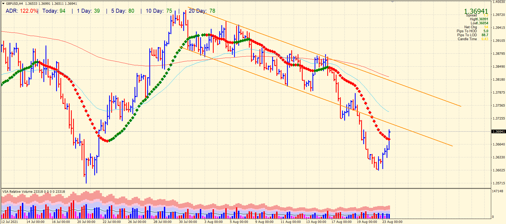The width and height of the screenshot is (506, 224).
Task: Click the Pips To LOD 88.7 row
Action: point(473,35)
